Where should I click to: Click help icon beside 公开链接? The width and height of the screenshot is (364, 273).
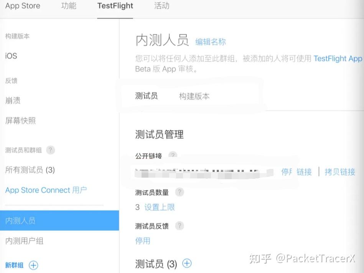pyautogui.click(x=173, y=155)
